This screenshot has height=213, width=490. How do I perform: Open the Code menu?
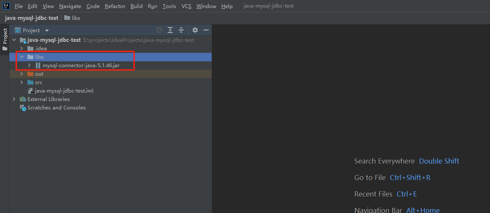(93, 6)
